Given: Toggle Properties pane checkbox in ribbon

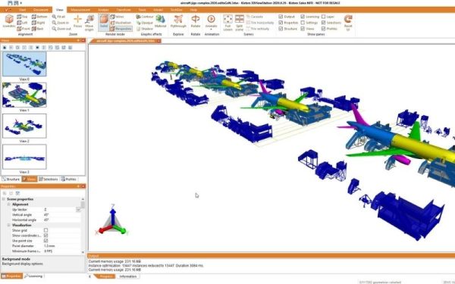Looking at the screenshot, I should [x=281, y=23].
